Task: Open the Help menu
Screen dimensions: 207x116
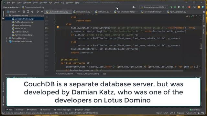Action: click(77, 3)
